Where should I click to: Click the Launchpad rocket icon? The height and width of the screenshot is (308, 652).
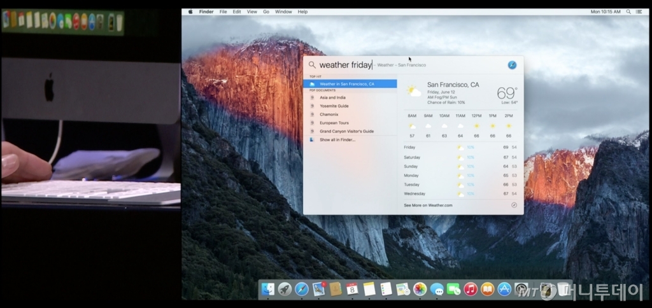285,290
